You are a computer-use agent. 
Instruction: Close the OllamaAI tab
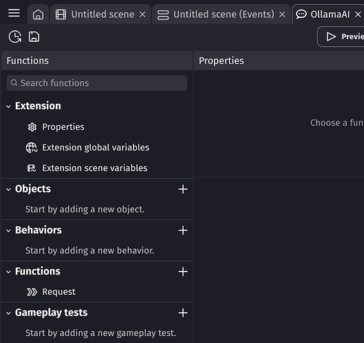(358, 14)
